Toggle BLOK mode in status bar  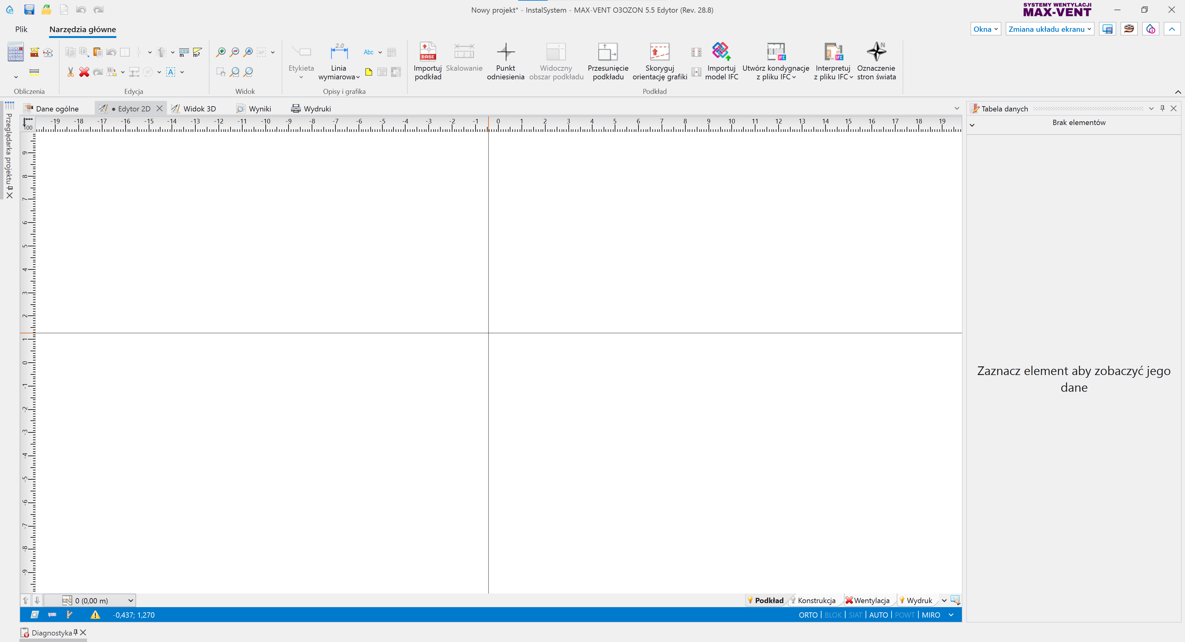point(833,615)
